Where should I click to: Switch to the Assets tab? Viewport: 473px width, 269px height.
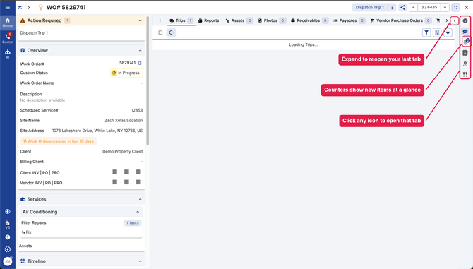point(239,20)
